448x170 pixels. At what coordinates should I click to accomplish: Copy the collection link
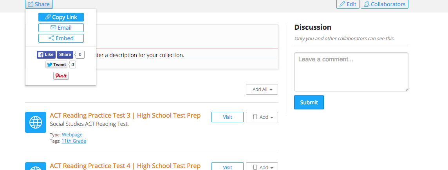pyautogui.click(x=61, y=17)
